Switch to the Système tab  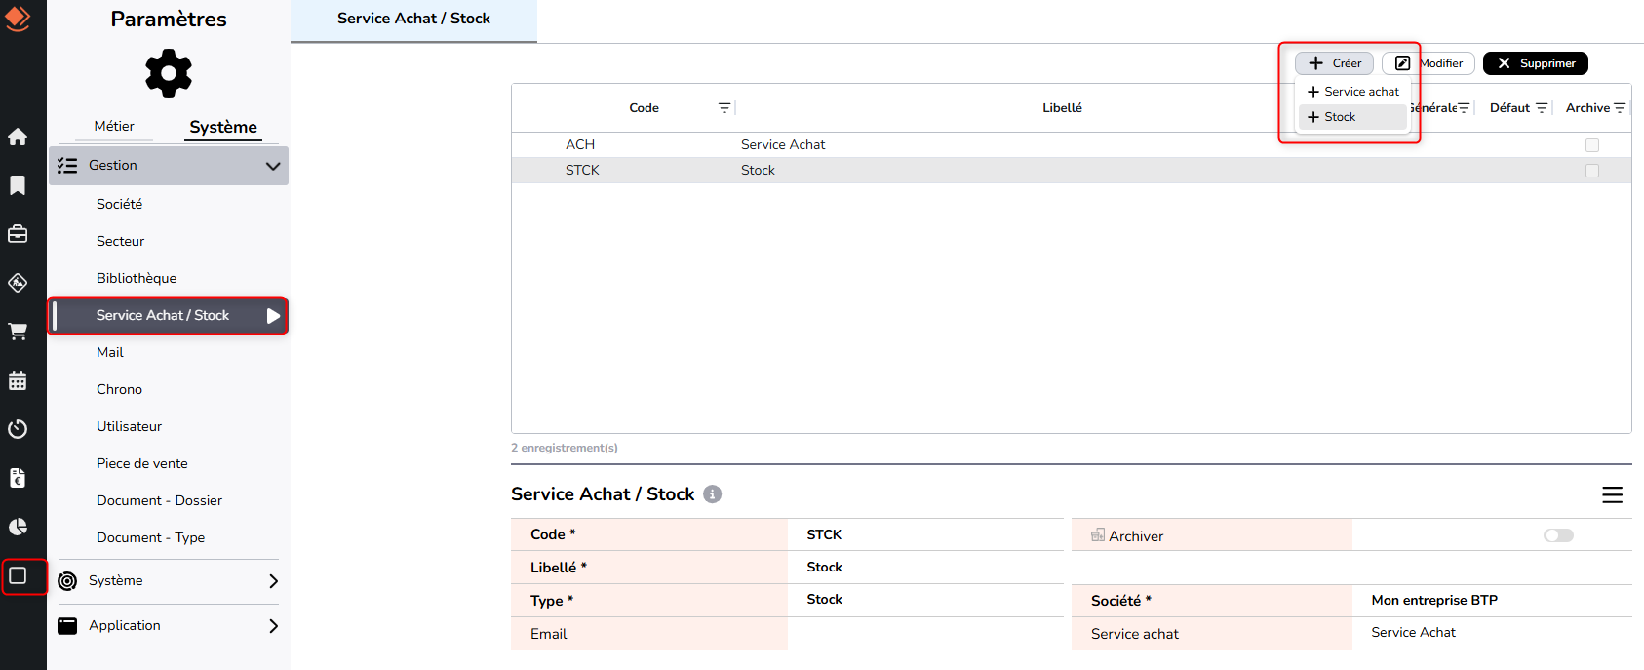223,127
